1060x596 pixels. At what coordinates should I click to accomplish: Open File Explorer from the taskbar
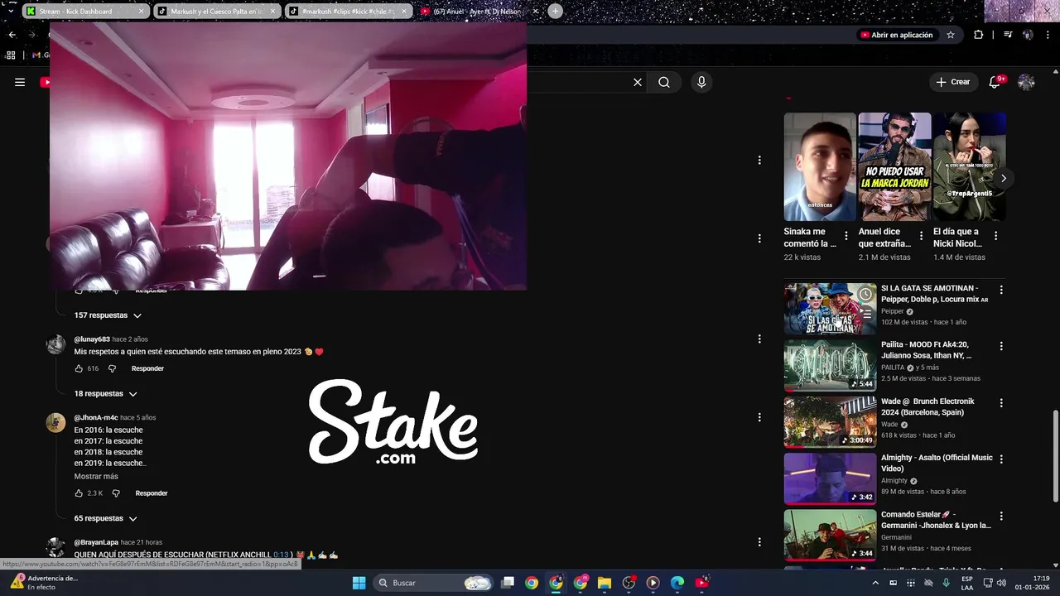coord(604,583)
